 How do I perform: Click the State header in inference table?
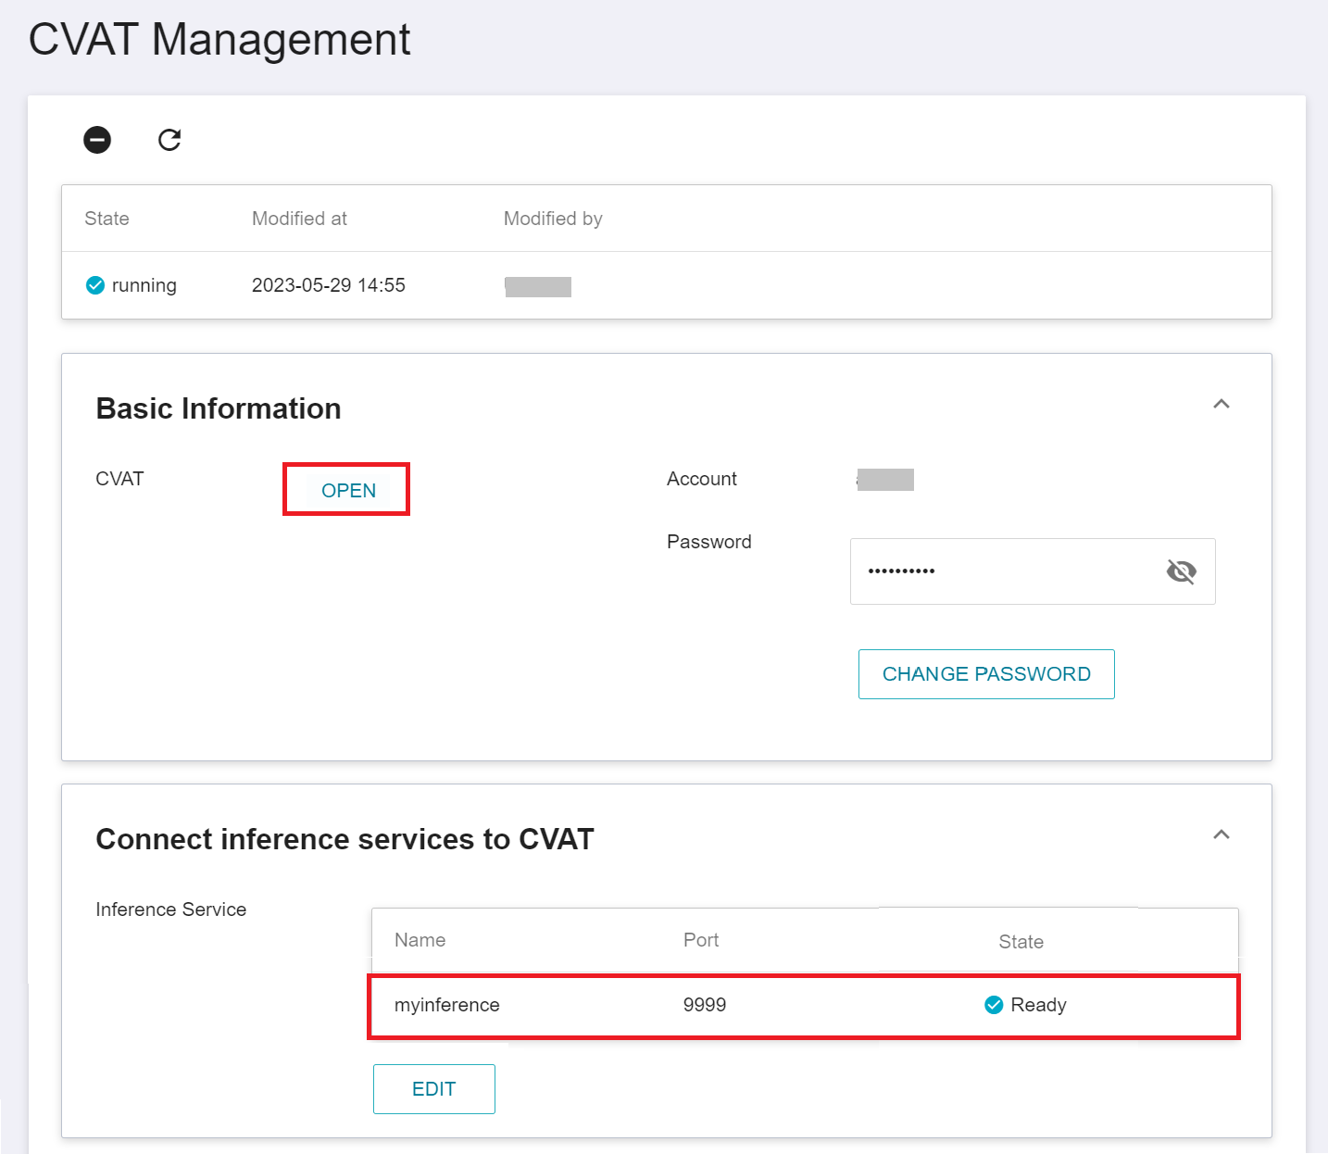pyautogui.click(x=1021, y=942)
